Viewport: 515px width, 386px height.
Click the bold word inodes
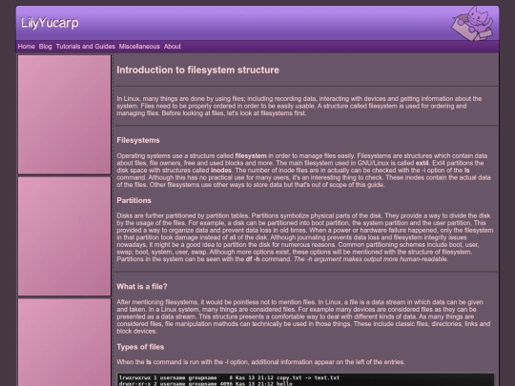pyautogui.click(x=221, y=171)
